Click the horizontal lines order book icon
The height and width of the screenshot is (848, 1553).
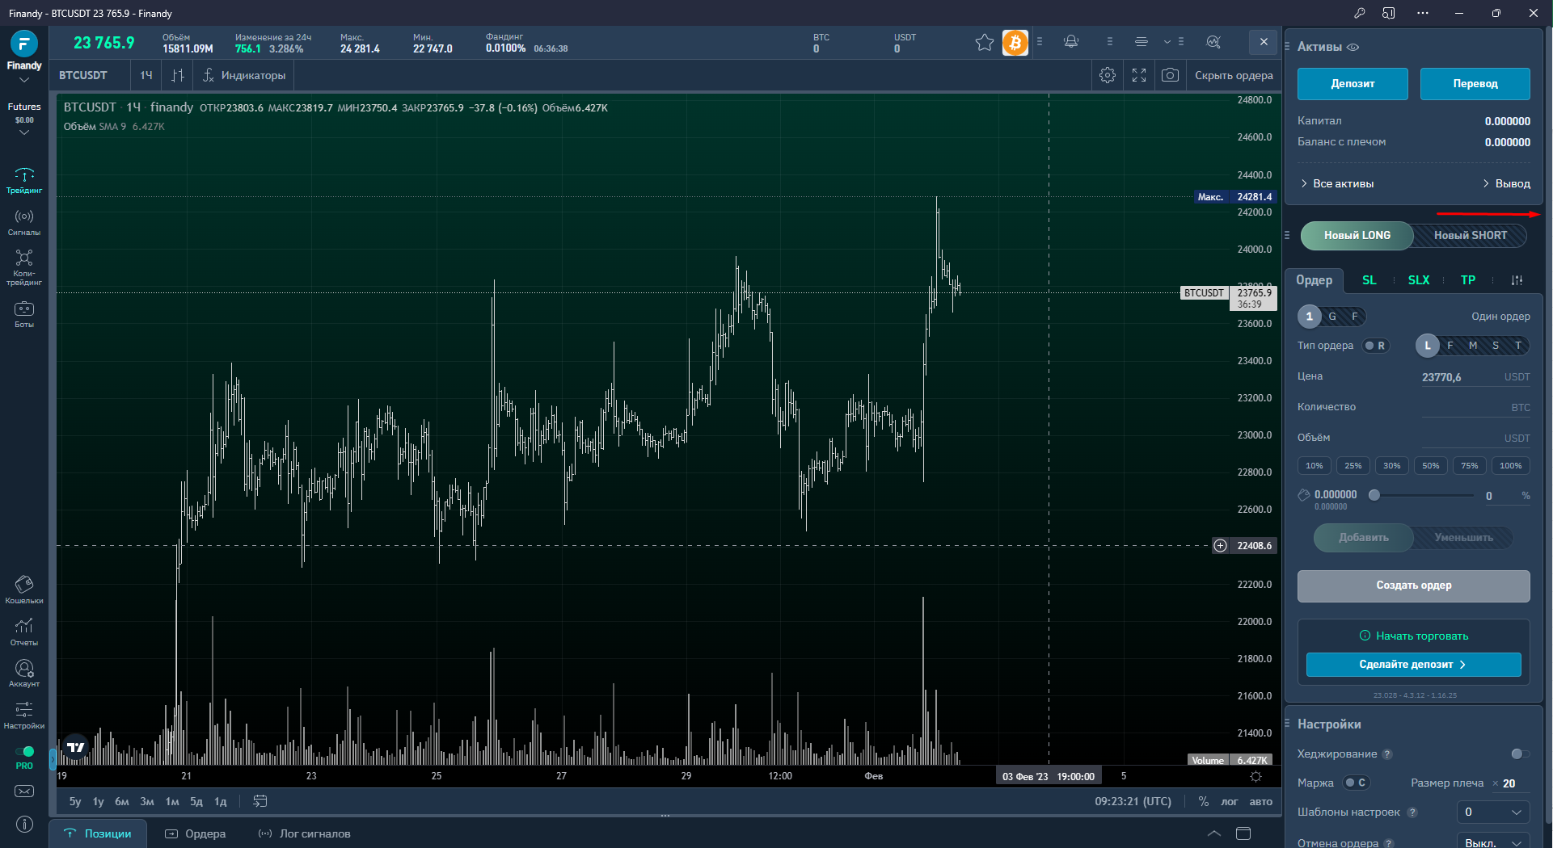1141,41
